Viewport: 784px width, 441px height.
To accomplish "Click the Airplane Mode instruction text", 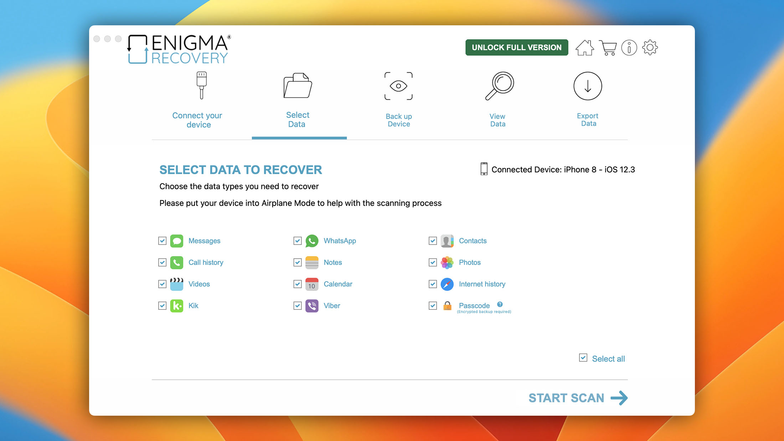I will 300,203.
